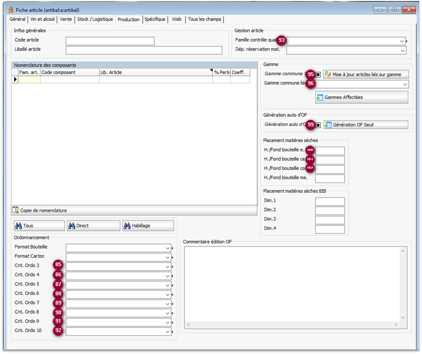Viewport: 422px width, 354px height.
Task: Click the padlock icon in the title bar
Action: (11, 10)
